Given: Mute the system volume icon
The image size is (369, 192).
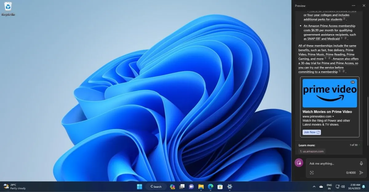Looking at the screenshot, I should coord(343,186).
